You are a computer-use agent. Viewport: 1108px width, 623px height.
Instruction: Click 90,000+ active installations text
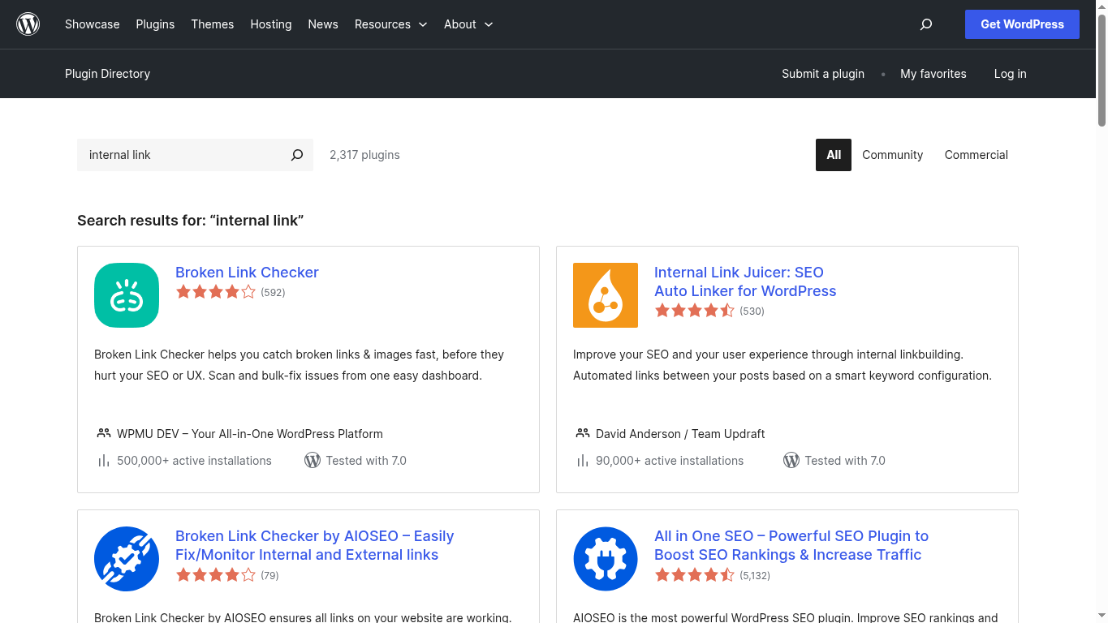point(670,461)
